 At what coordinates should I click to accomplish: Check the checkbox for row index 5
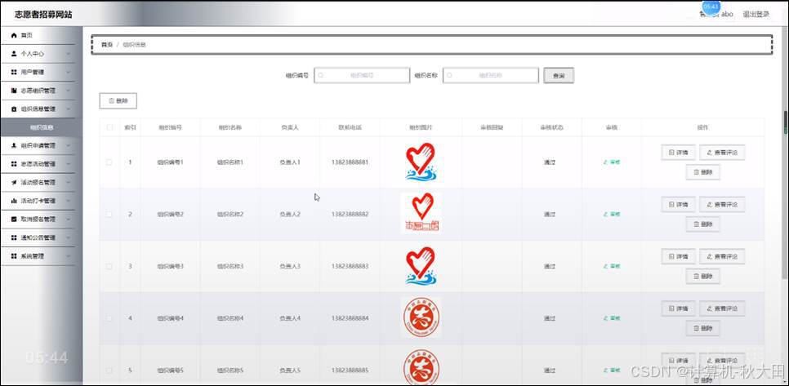coord(109,370)
